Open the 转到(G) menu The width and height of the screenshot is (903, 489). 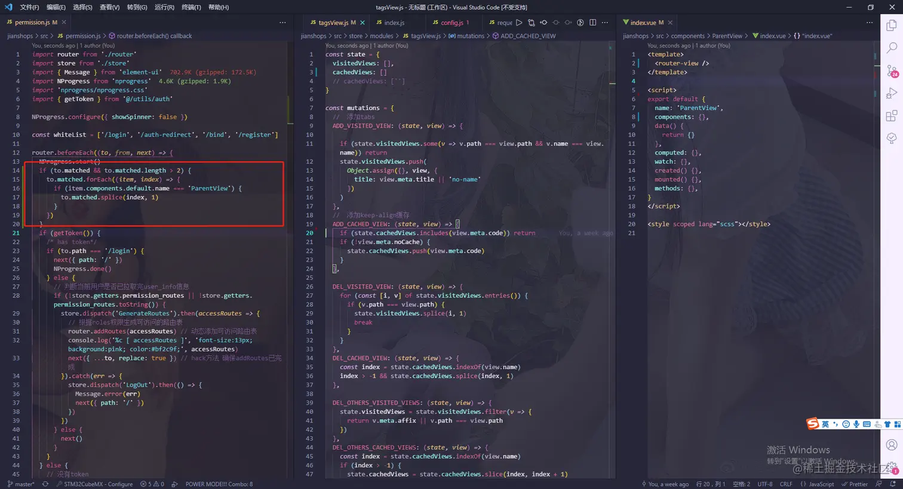coord(137,7)
